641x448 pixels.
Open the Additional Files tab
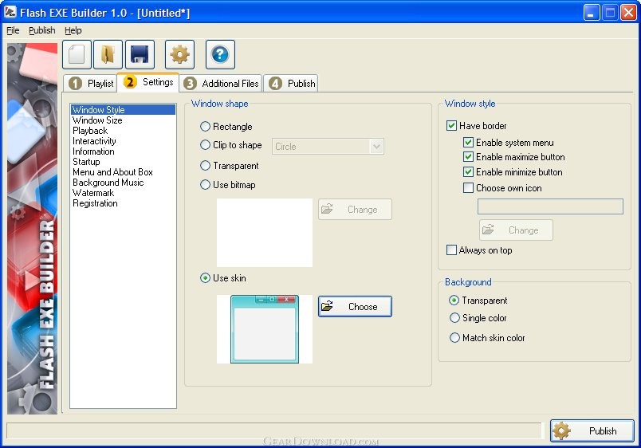[x=221, y=83]
